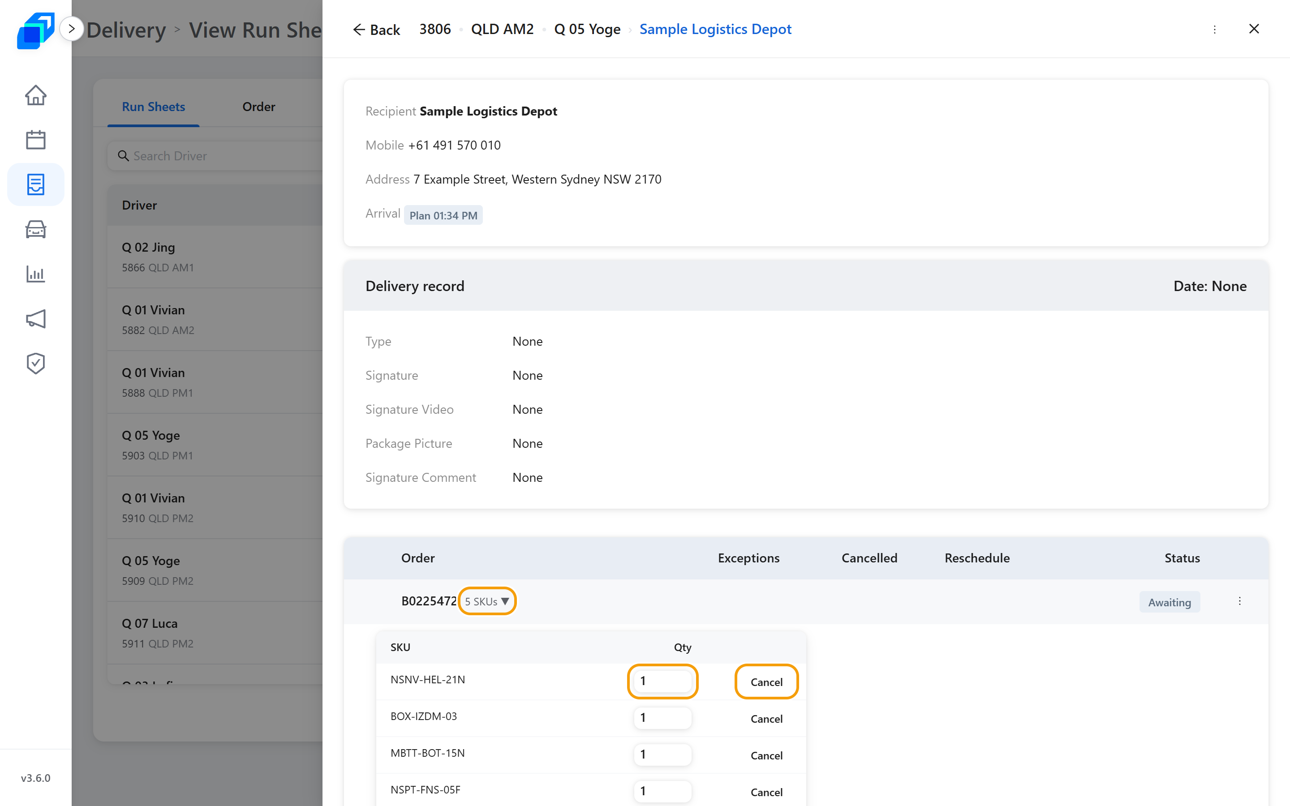Cancel SKU NSNV-HEL-21N
Screen dimensions: 1290x806
click(766, 682)
